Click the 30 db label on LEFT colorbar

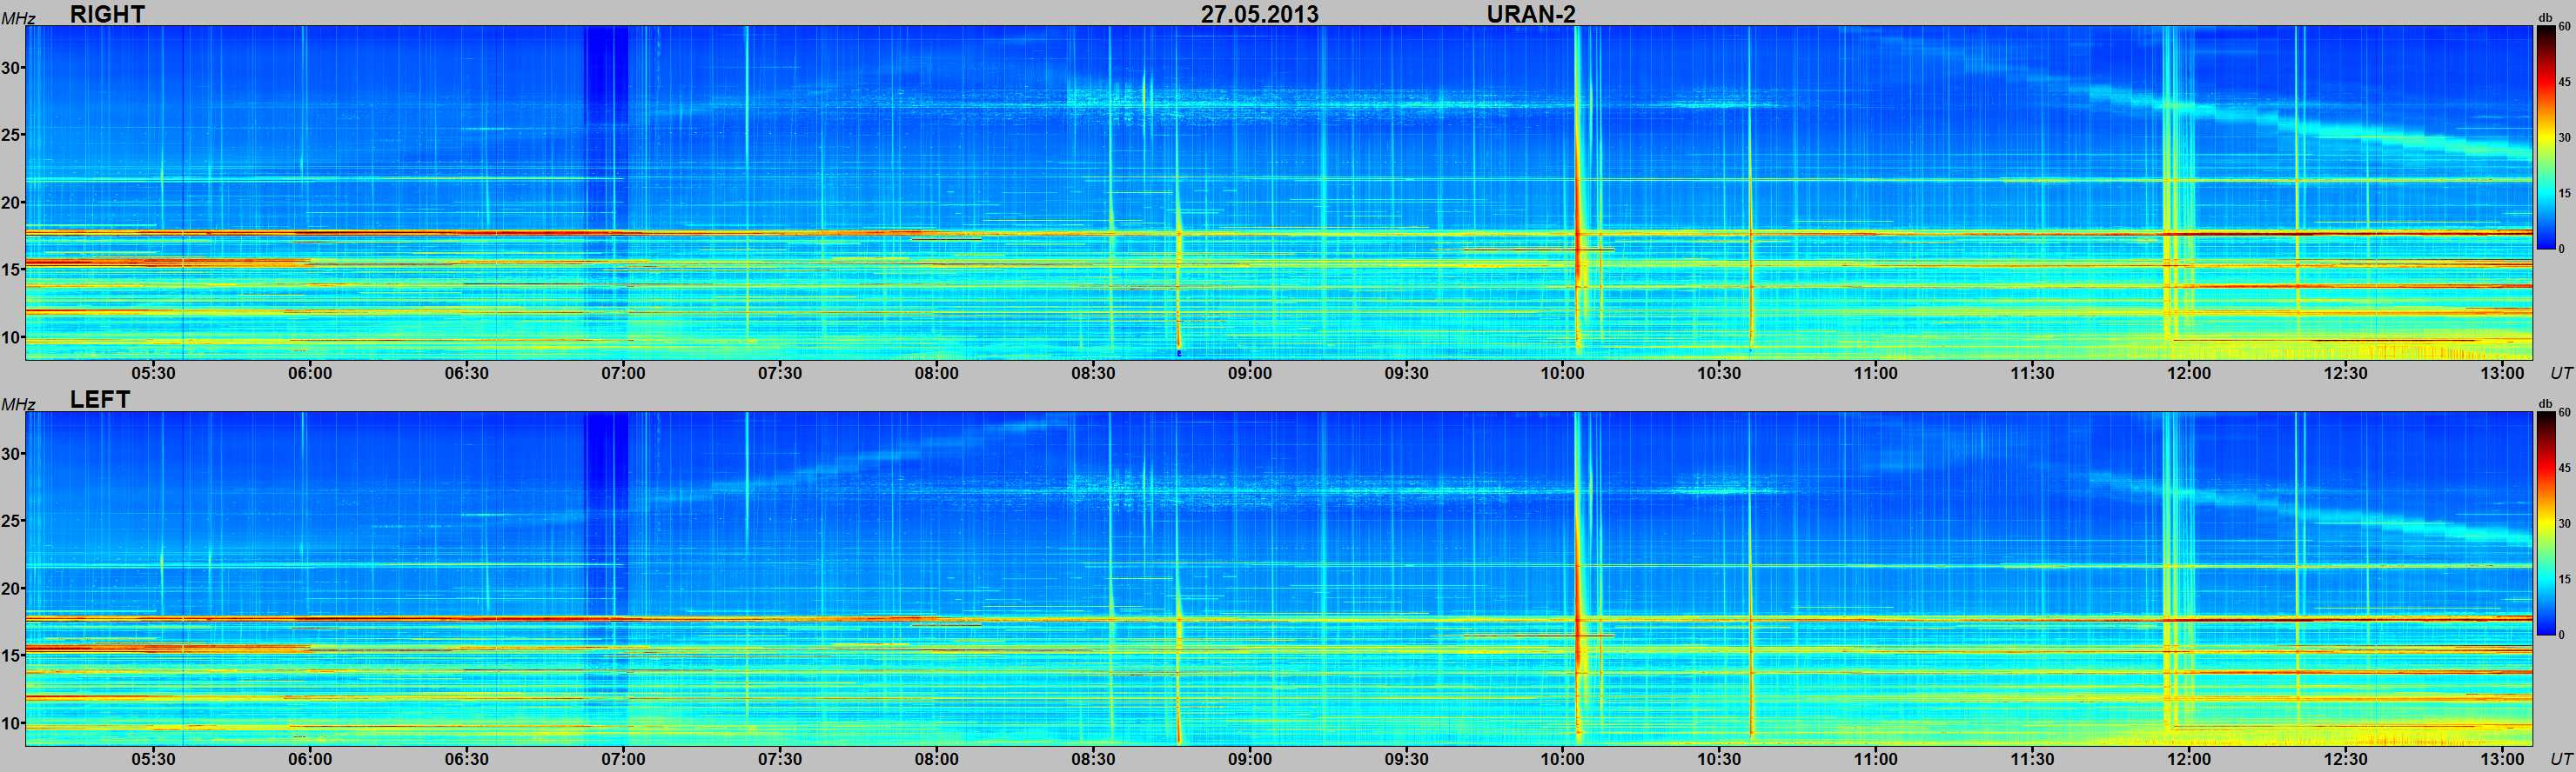[2564, 523]
